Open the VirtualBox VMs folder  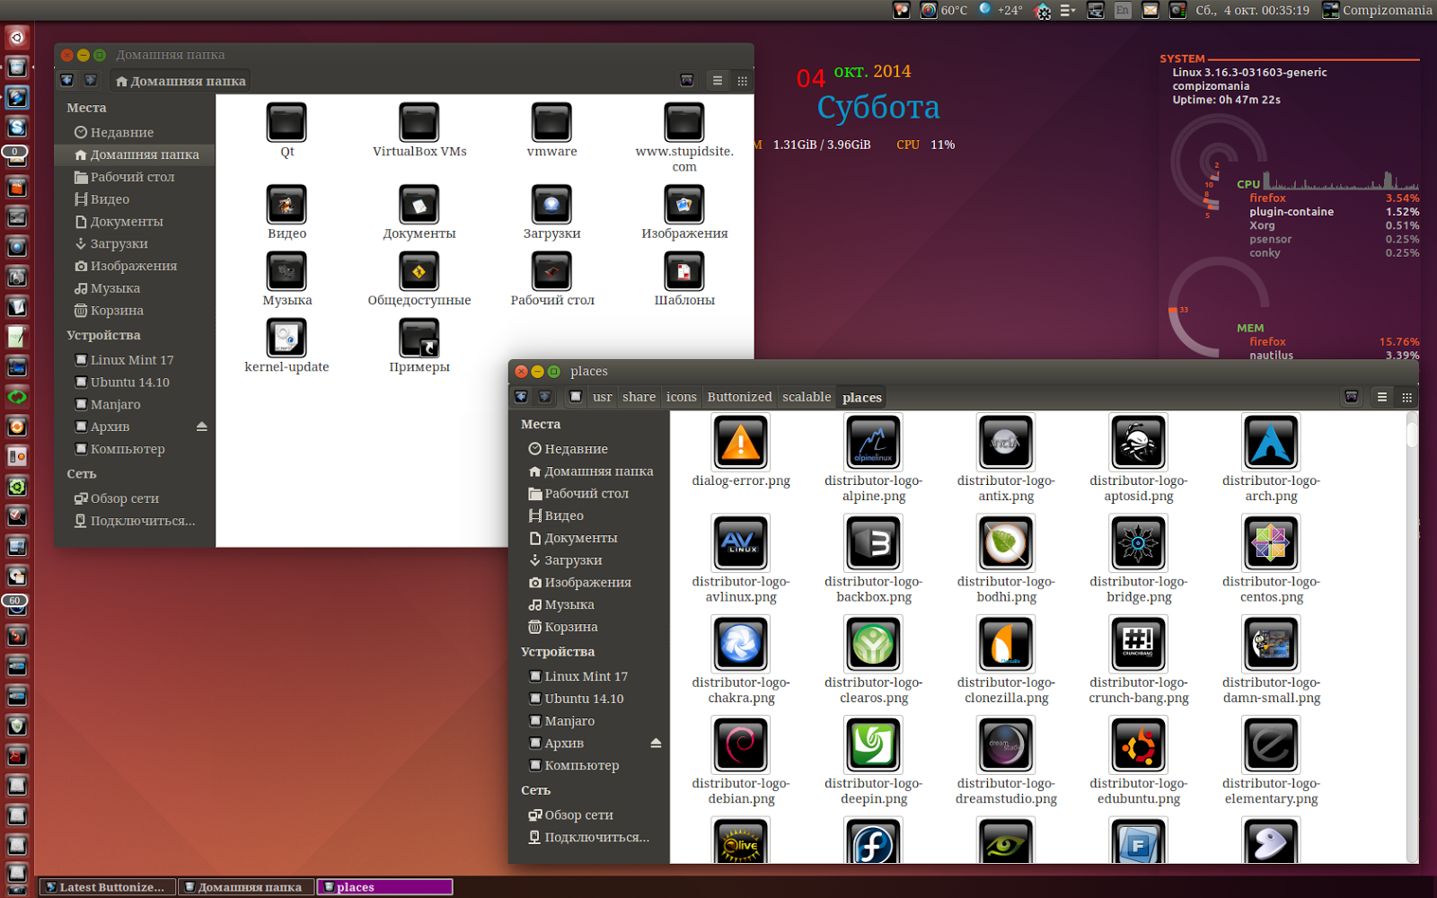tap(419, 122)
